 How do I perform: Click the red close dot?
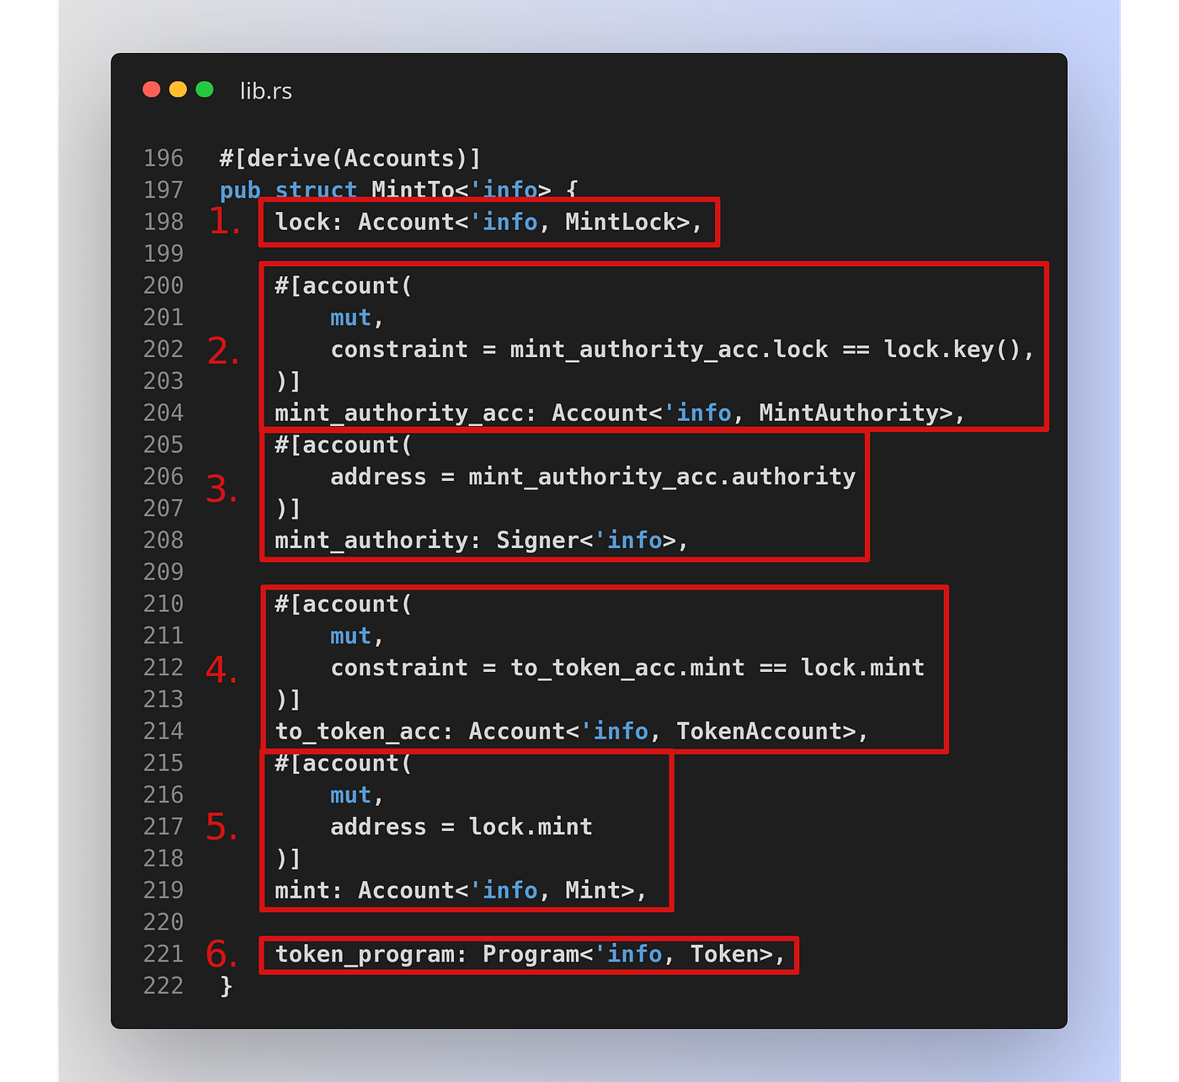152,89
